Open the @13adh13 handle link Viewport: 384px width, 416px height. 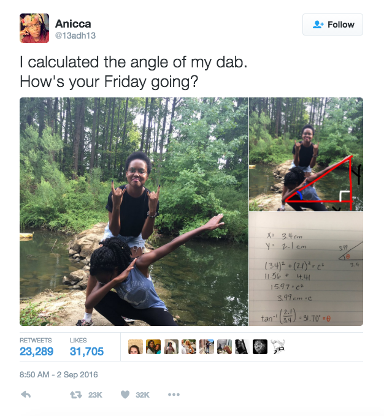click(75, 36)
